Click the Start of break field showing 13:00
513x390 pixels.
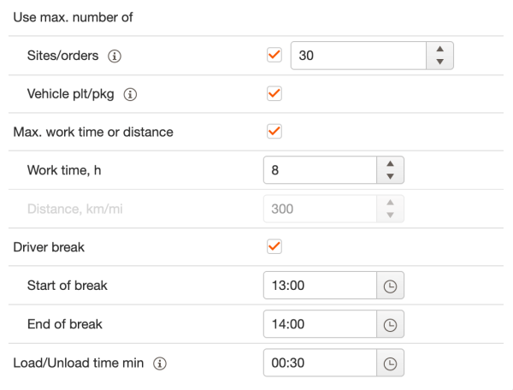click(x=321, y=286)
